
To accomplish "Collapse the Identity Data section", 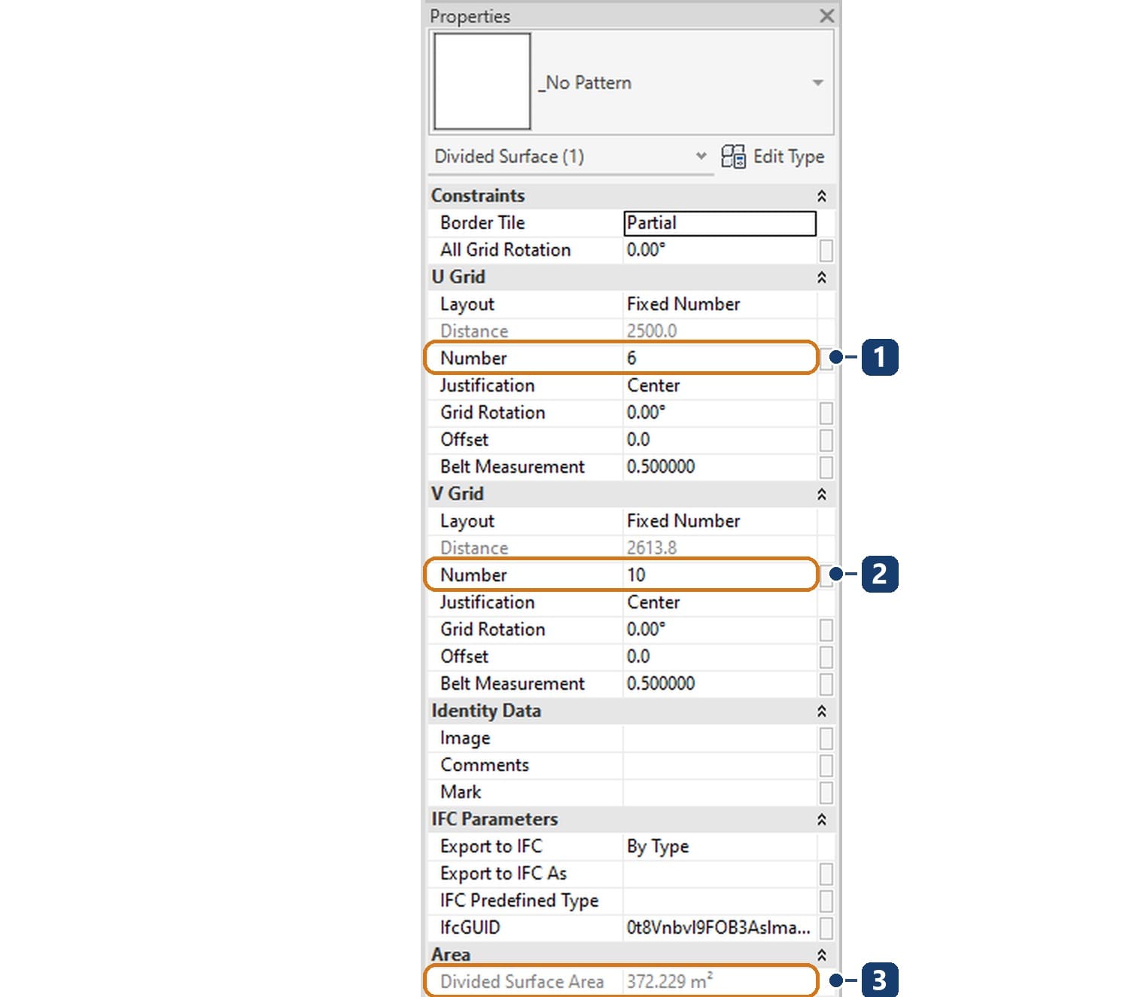I will pyautogui.click(x=822, y=711).
